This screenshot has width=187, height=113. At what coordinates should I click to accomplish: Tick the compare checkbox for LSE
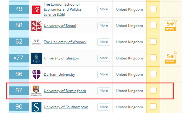pos(153,9)
